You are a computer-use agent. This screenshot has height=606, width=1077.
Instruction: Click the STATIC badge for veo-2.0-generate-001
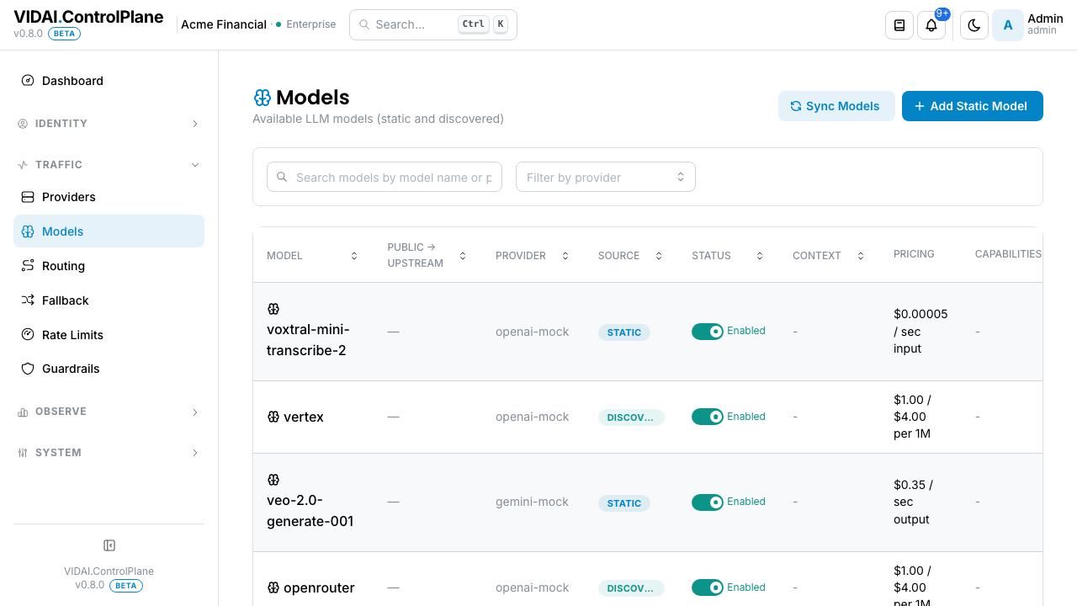tap(624, 503)
